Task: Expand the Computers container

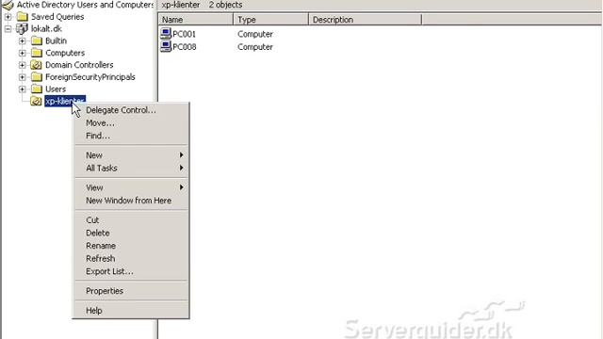Action: point(23,53)
